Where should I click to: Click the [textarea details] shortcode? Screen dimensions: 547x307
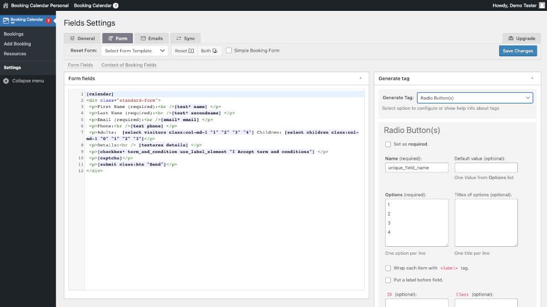click(164, 145)
